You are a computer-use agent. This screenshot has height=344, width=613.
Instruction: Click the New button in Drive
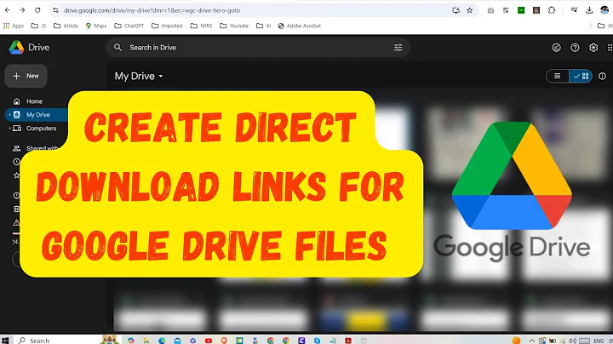coord(26,76)
